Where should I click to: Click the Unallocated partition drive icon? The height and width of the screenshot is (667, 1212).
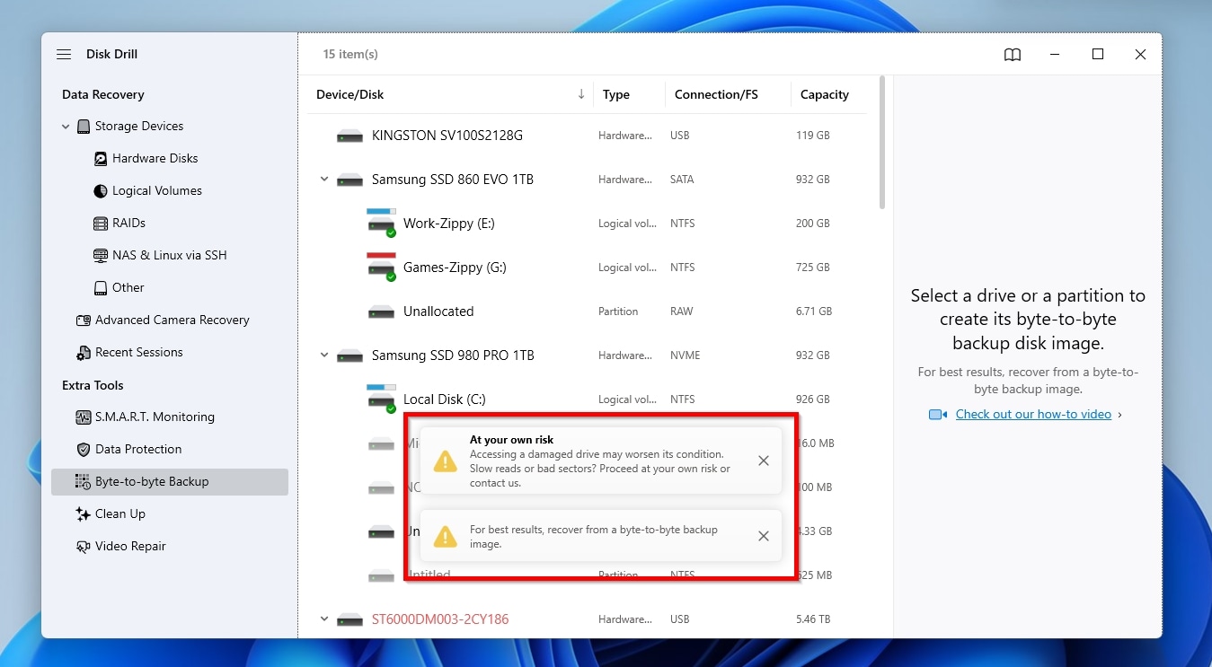point(381,312)
